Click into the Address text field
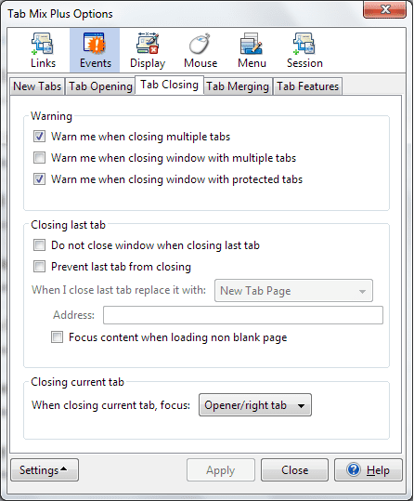The height and width of the screenshot is (501, 414). point(243,315)
